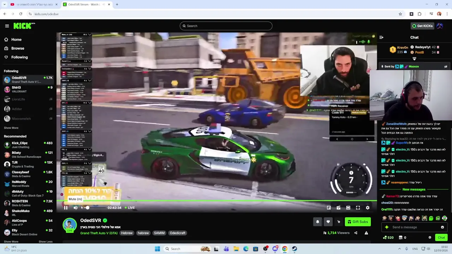Open the user profile avatar menu

coord(440,26)
